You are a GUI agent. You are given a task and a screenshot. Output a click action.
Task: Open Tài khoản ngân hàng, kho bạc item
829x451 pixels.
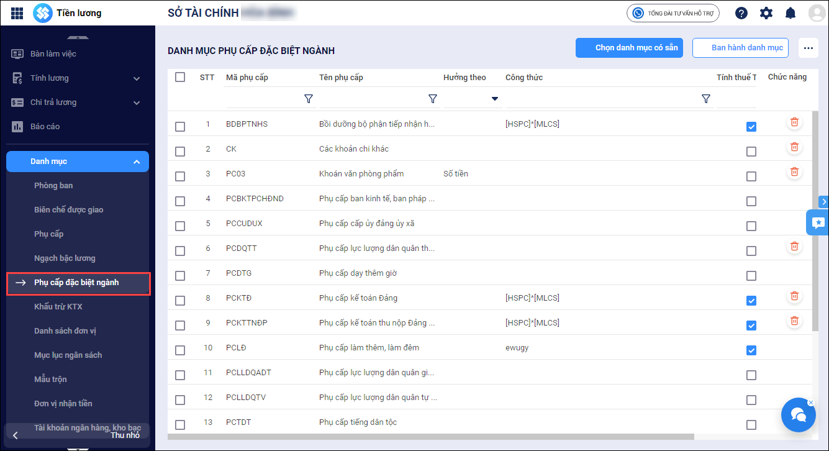click(88, 428)
